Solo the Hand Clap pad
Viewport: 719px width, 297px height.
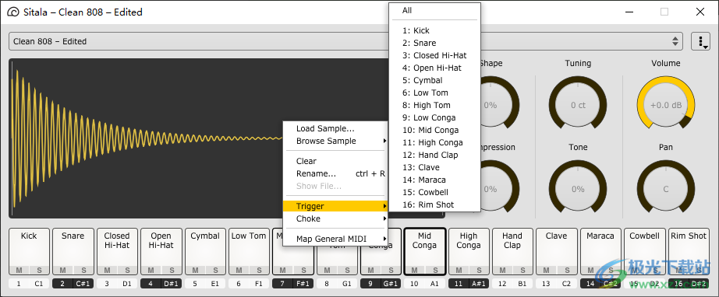click(x=522, y=270)
